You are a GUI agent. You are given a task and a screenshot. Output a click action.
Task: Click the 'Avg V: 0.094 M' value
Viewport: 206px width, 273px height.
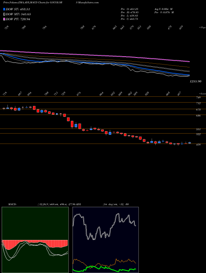[163, 9]
